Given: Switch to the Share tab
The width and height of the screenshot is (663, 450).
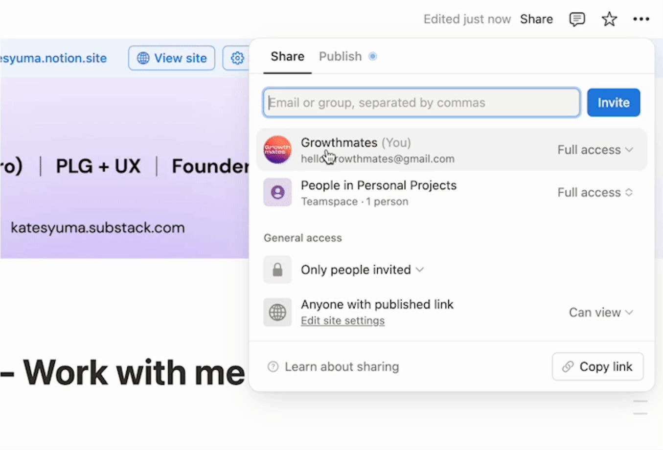Looking at the screenshot, I should coord(287,56).
